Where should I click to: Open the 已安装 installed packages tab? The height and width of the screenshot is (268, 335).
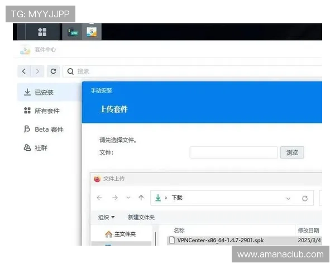49,92
